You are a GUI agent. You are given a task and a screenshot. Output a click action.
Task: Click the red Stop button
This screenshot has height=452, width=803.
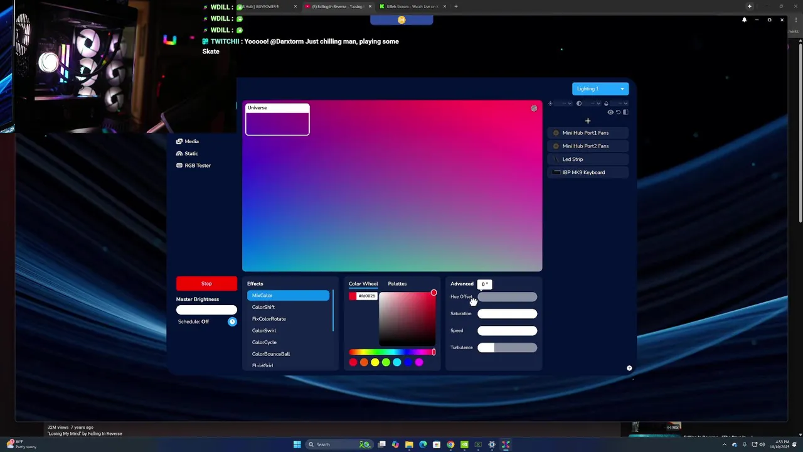pyautogui.click(x=206, y=284)
